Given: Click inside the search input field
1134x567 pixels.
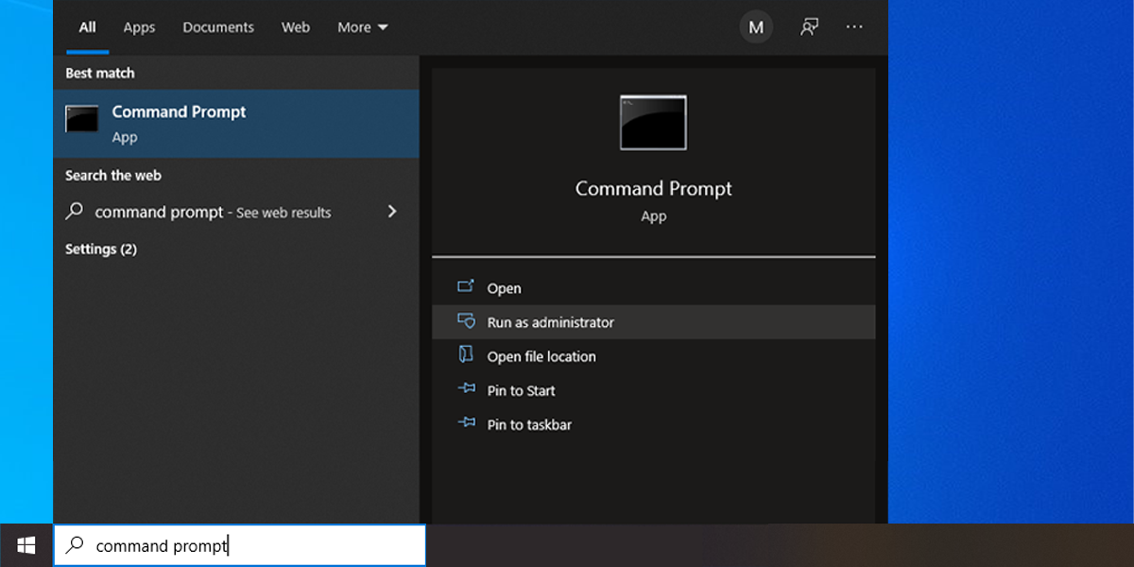Looking at the screenshot, I should coord(236,545).
